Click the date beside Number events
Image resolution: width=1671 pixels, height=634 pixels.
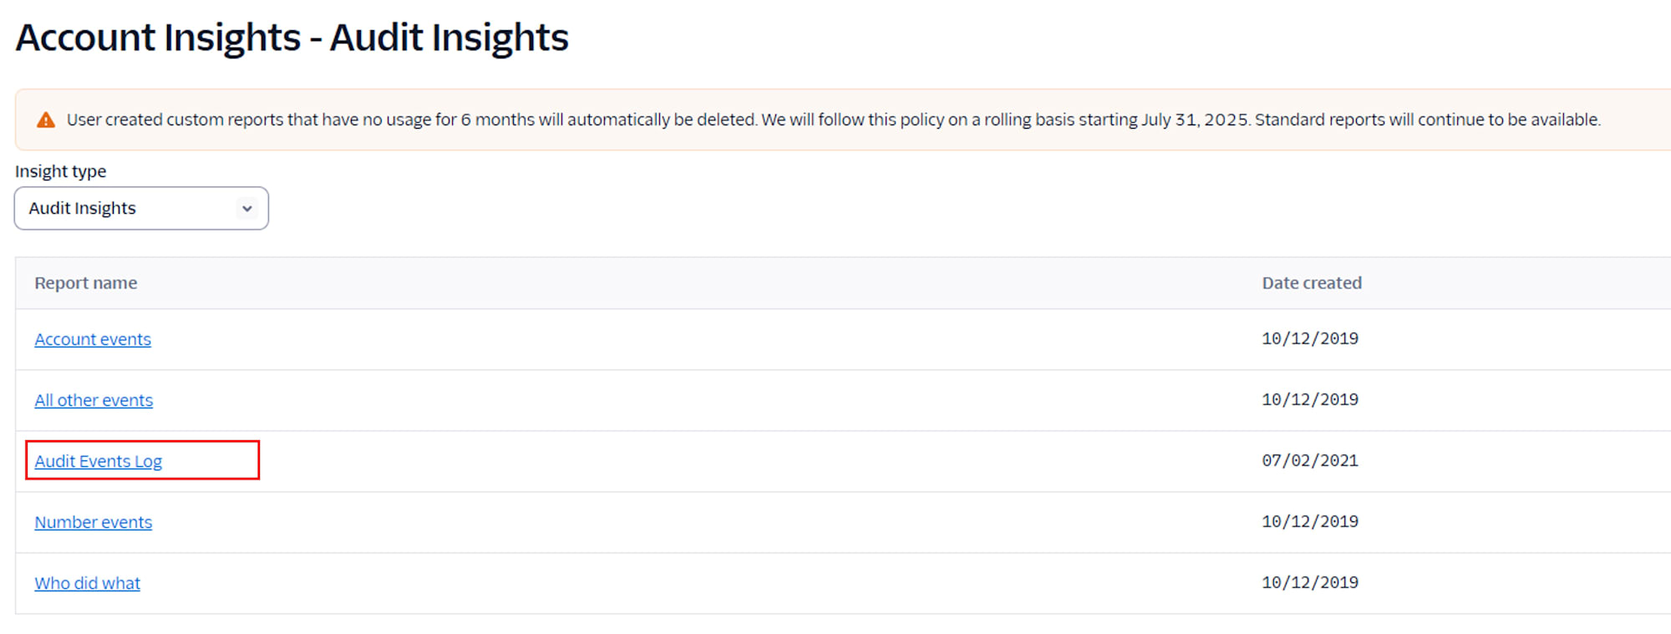click(1310, 521)
